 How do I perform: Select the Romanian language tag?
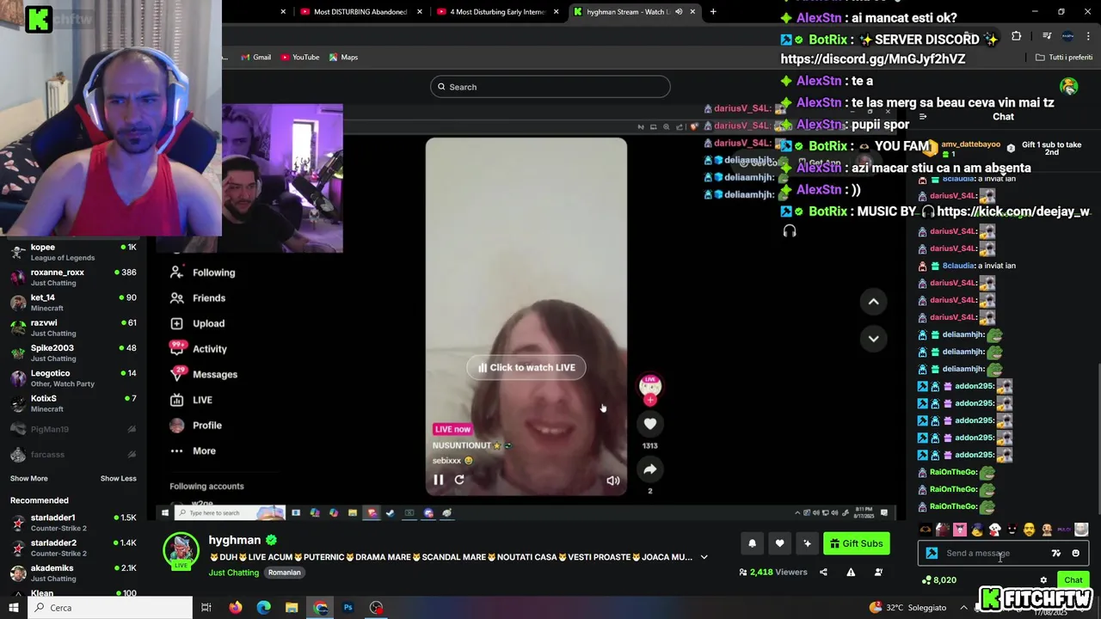284,573
